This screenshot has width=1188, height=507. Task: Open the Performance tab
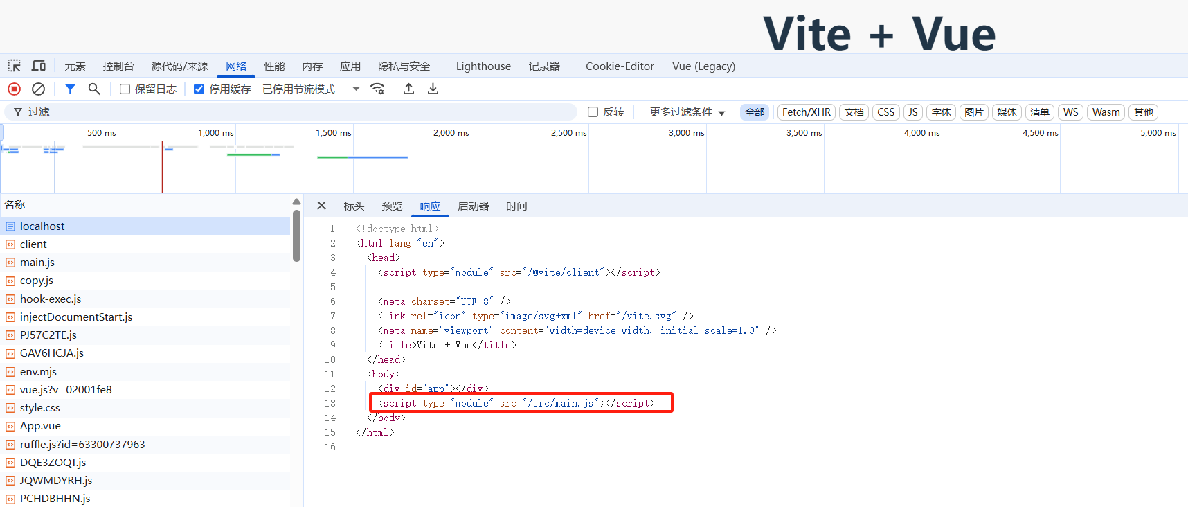pyautogui.click(x=274, y=66)
